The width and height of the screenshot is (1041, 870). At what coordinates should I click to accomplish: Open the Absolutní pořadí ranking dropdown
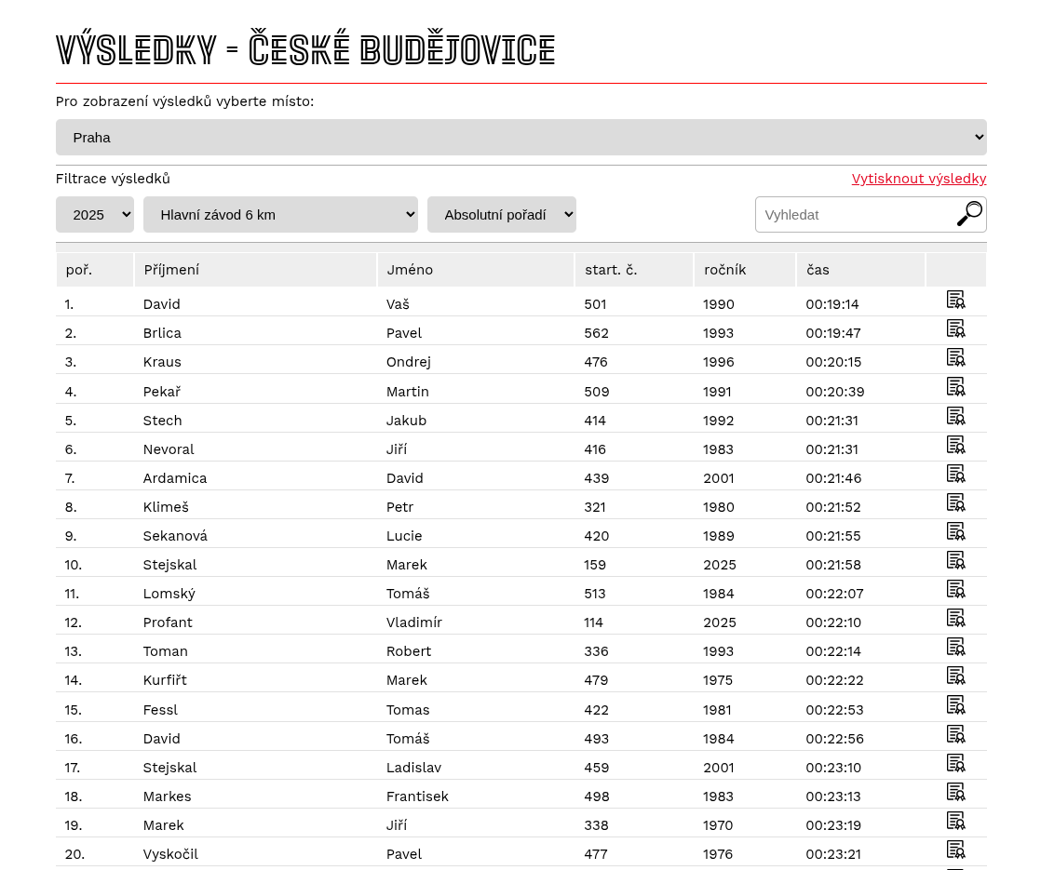pos(502,215)
